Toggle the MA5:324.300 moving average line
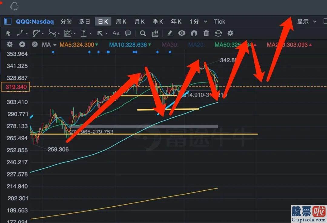 pos(79,45)
